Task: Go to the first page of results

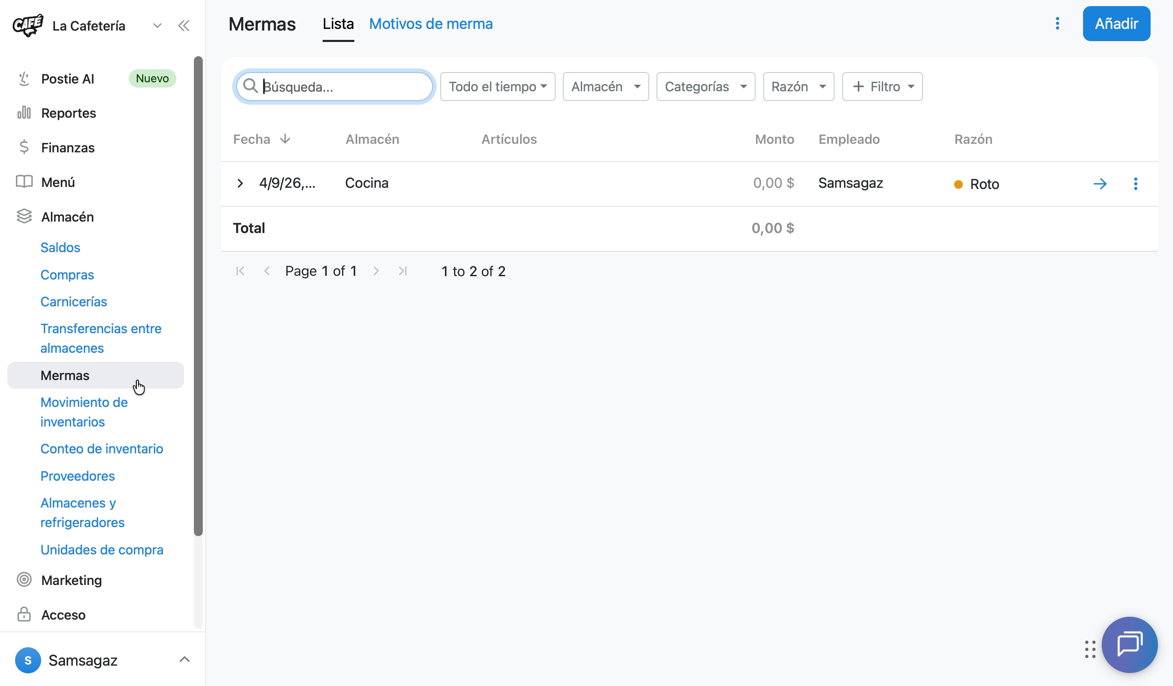Action: pos(240,271)
